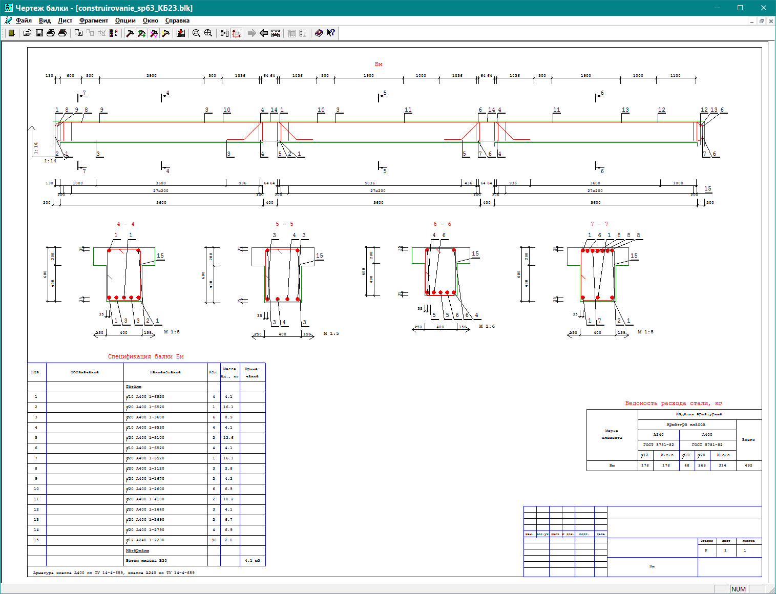Viewport: 776px width, 594px height.
Task: Click the magnifier with crosshair icon
Action: tap(208, 33)
